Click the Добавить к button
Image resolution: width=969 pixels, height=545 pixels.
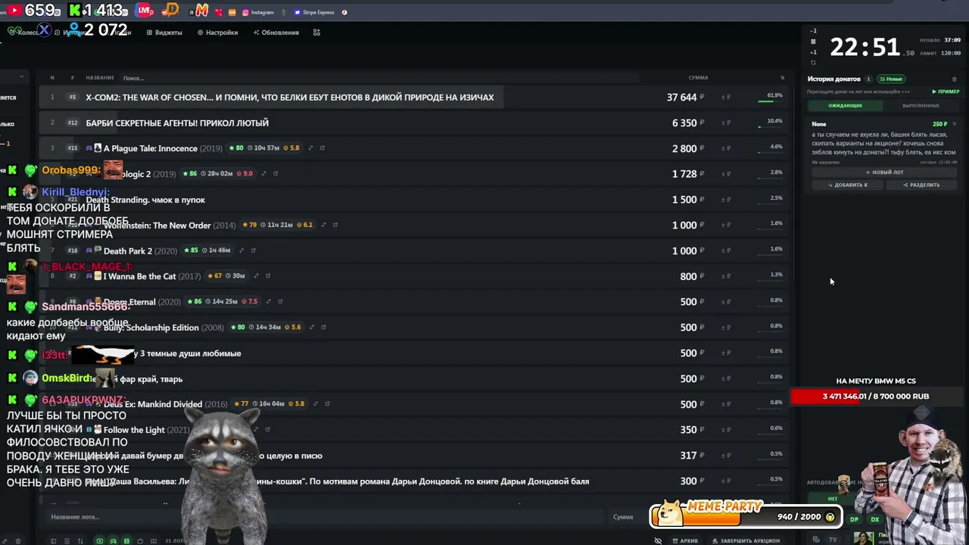click(x=848, y=185)
